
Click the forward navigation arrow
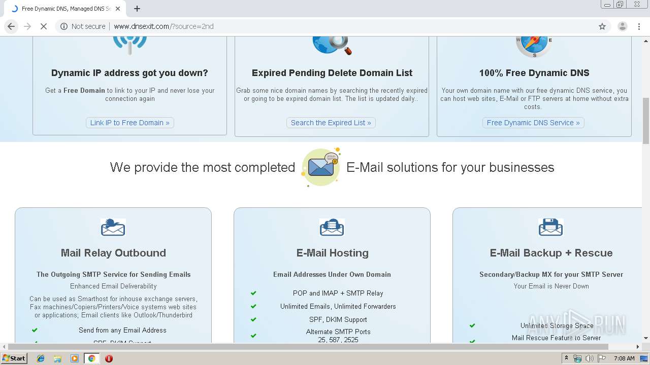(x=27, y=26)
